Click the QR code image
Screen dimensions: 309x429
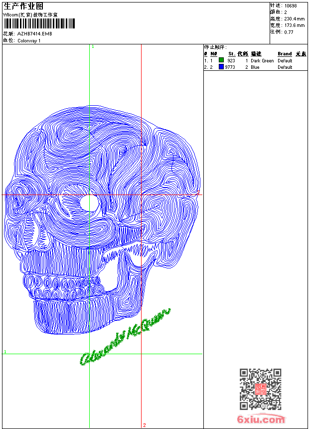260,389
